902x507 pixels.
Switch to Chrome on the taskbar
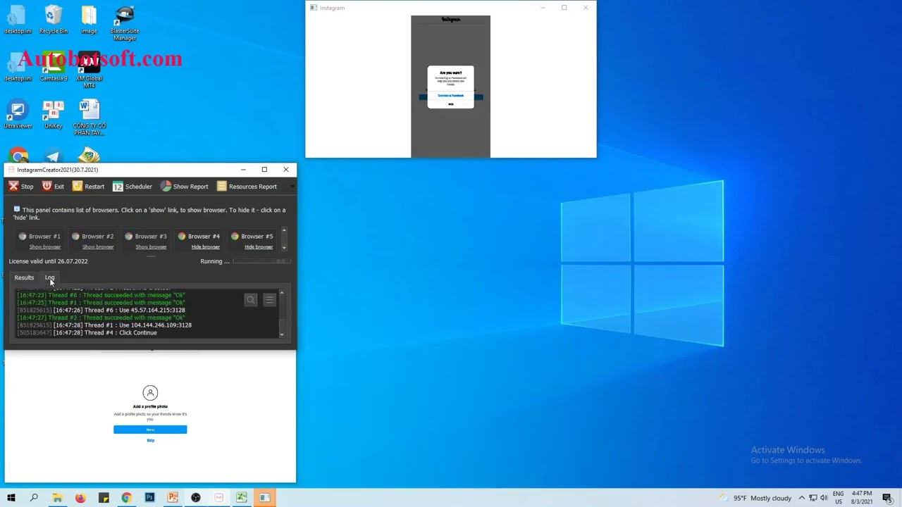tap(126, 498)
